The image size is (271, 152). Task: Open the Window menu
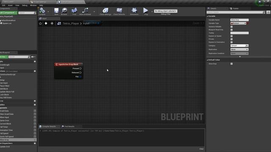pos(33,5)
